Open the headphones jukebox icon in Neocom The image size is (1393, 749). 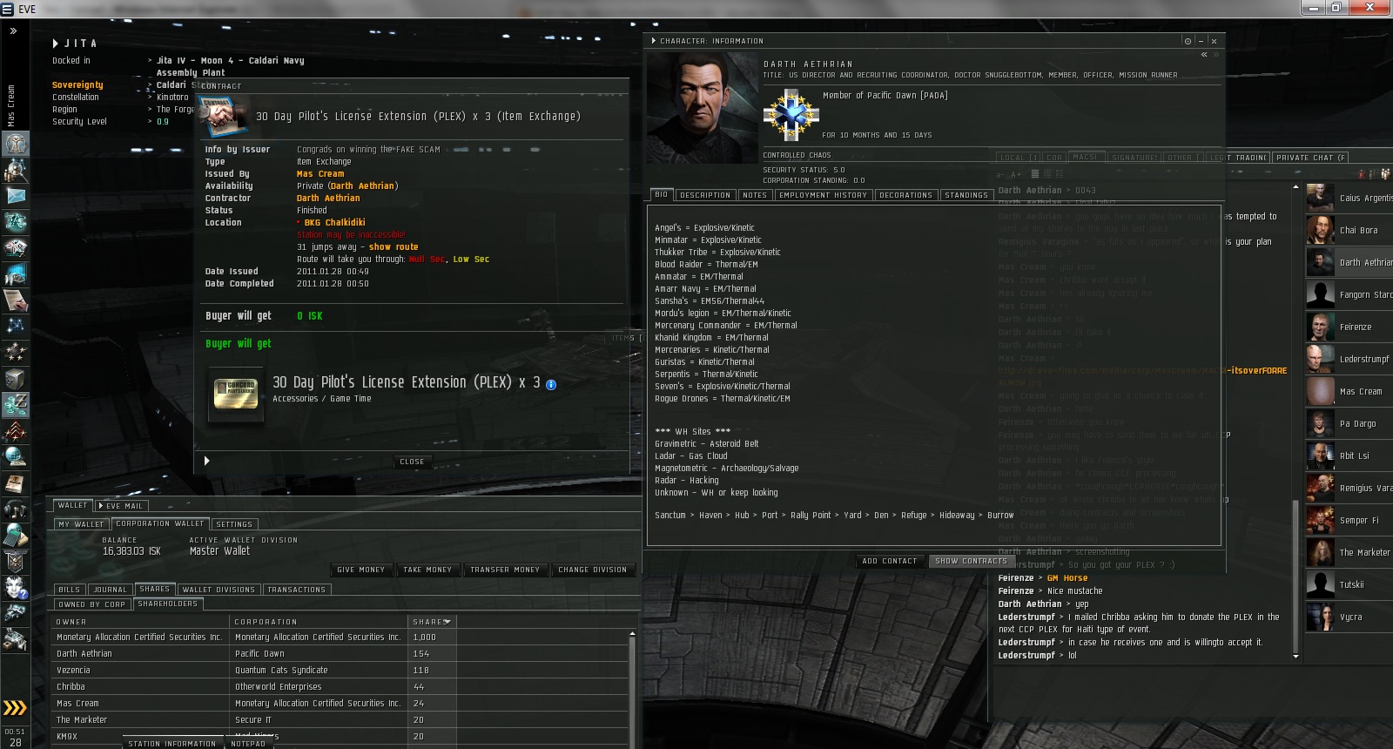click(x=16, y=509)
